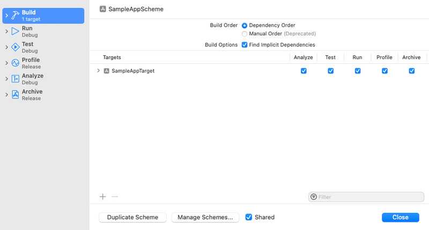Select the Archive icon in sidebar
Screen dimensions: 429x230
(15, 95)
